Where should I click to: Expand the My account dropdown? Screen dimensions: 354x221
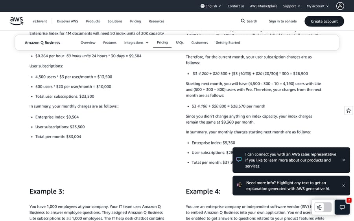coord(317,6)
